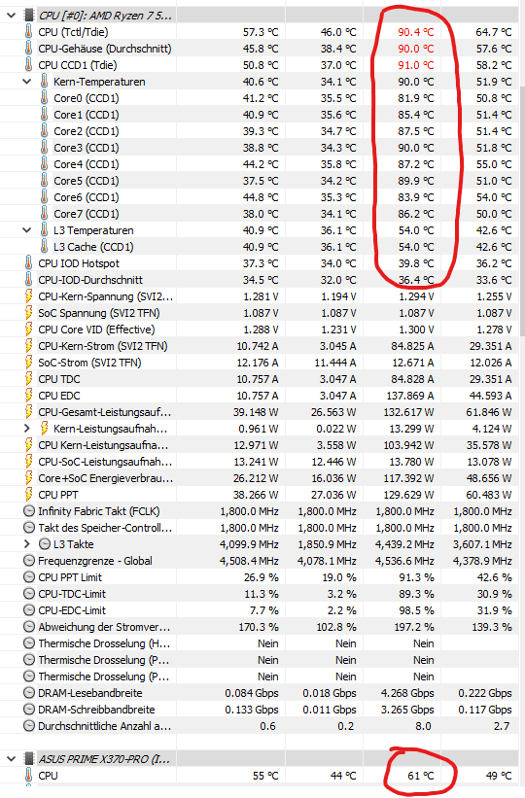Click the 64.7 °C average of CPU (Tctl/Tdie)
This screenshot has height=798, width=525.
[494, 32]
